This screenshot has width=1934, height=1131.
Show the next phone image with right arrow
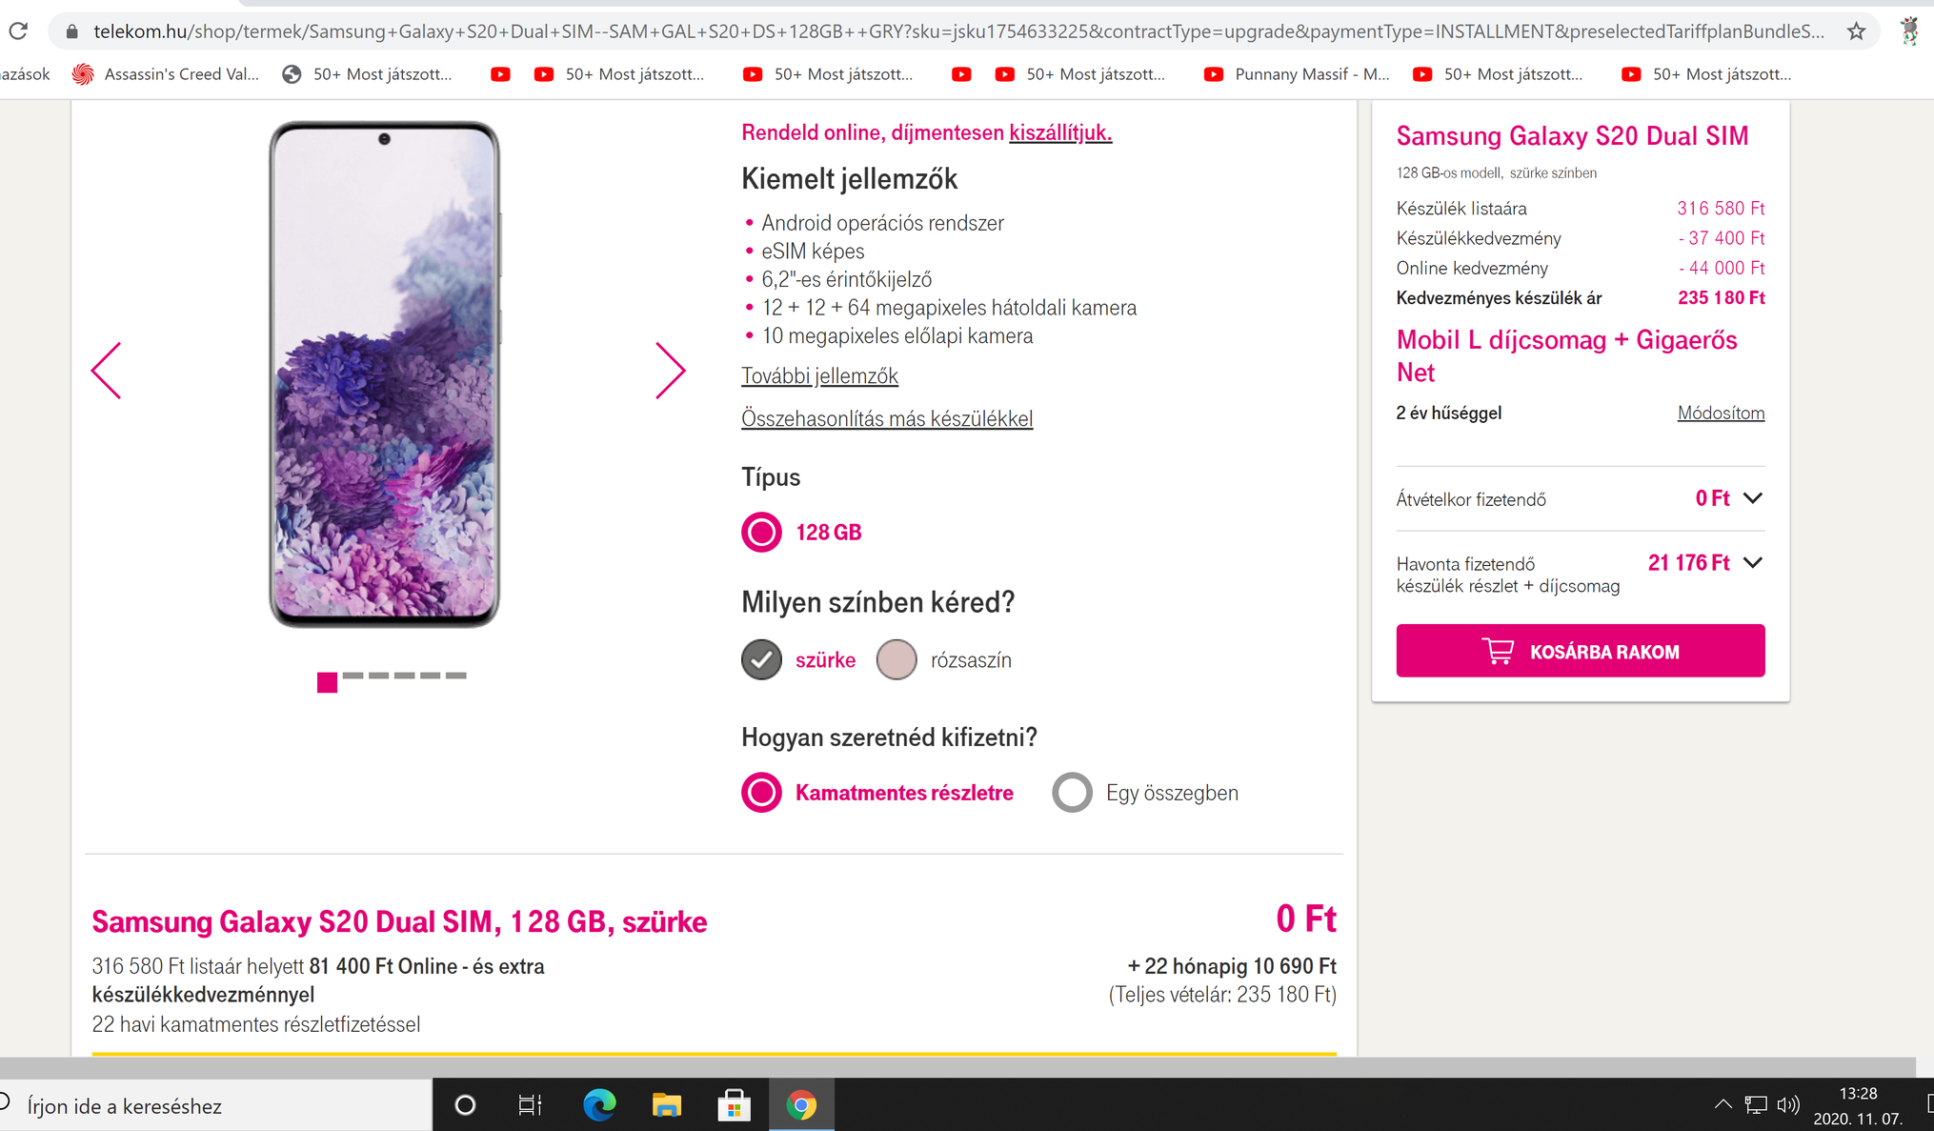[671, 371]
